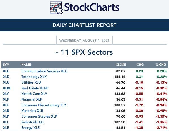
Task: Select the XLF ticker symbol
Action: click(x=6, y=99)
